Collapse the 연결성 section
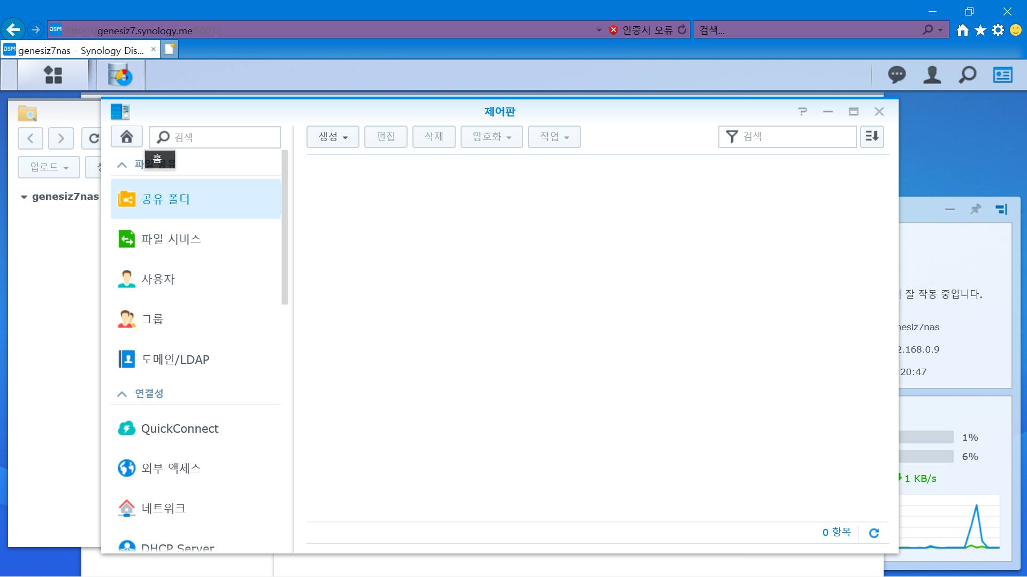The height and width of the screenshot is (577, 1027). pos(122,394)
